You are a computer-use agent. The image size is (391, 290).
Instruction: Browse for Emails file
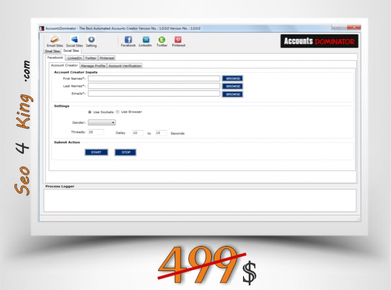tap(233, 94)
